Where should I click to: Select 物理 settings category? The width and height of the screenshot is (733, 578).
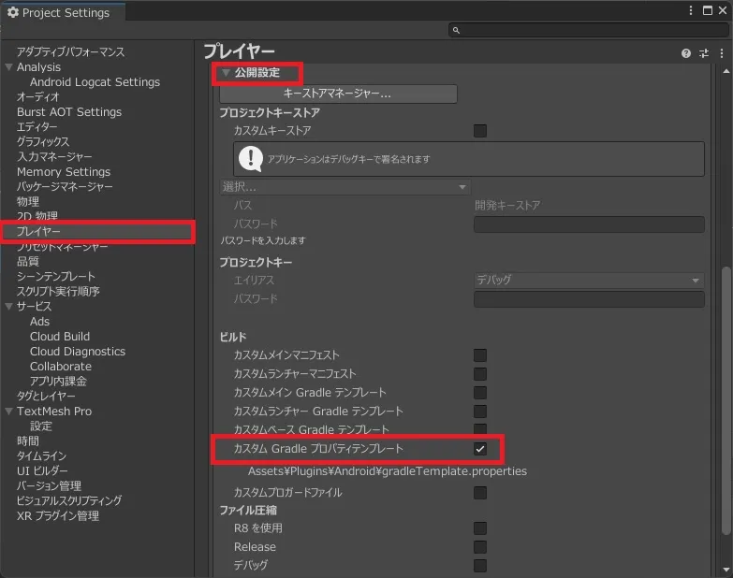pos(28,202)
